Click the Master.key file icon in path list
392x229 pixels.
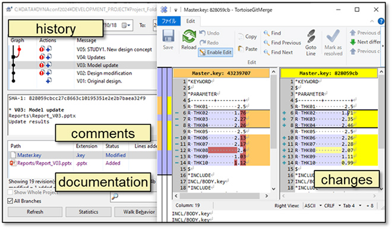[x=13, y=155]
